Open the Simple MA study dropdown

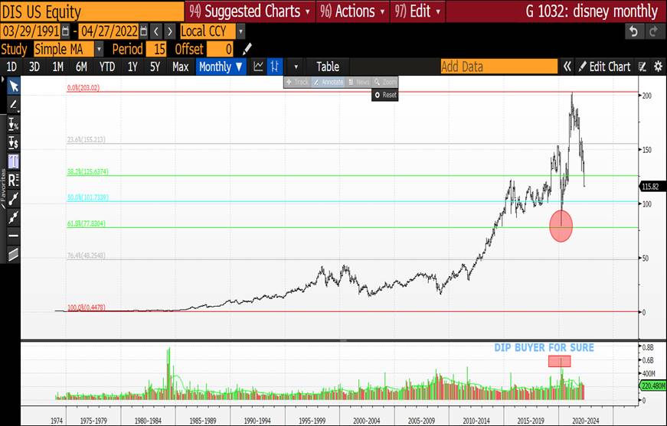pyautogui.click(x=99, y=49)
